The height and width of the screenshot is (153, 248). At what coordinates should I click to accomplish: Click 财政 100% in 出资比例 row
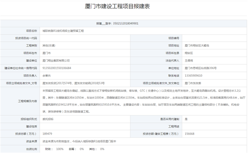pos(54,149)
